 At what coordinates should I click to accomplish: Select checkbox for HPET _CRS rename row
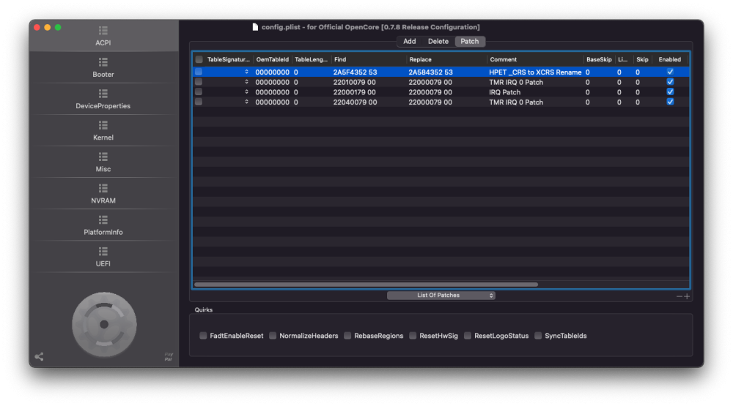click(199, 72)
